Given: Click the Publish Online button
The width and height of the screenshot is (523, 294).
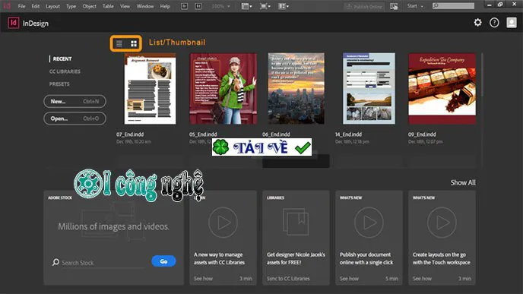Looking at the screenshot, I should (364, 6).
